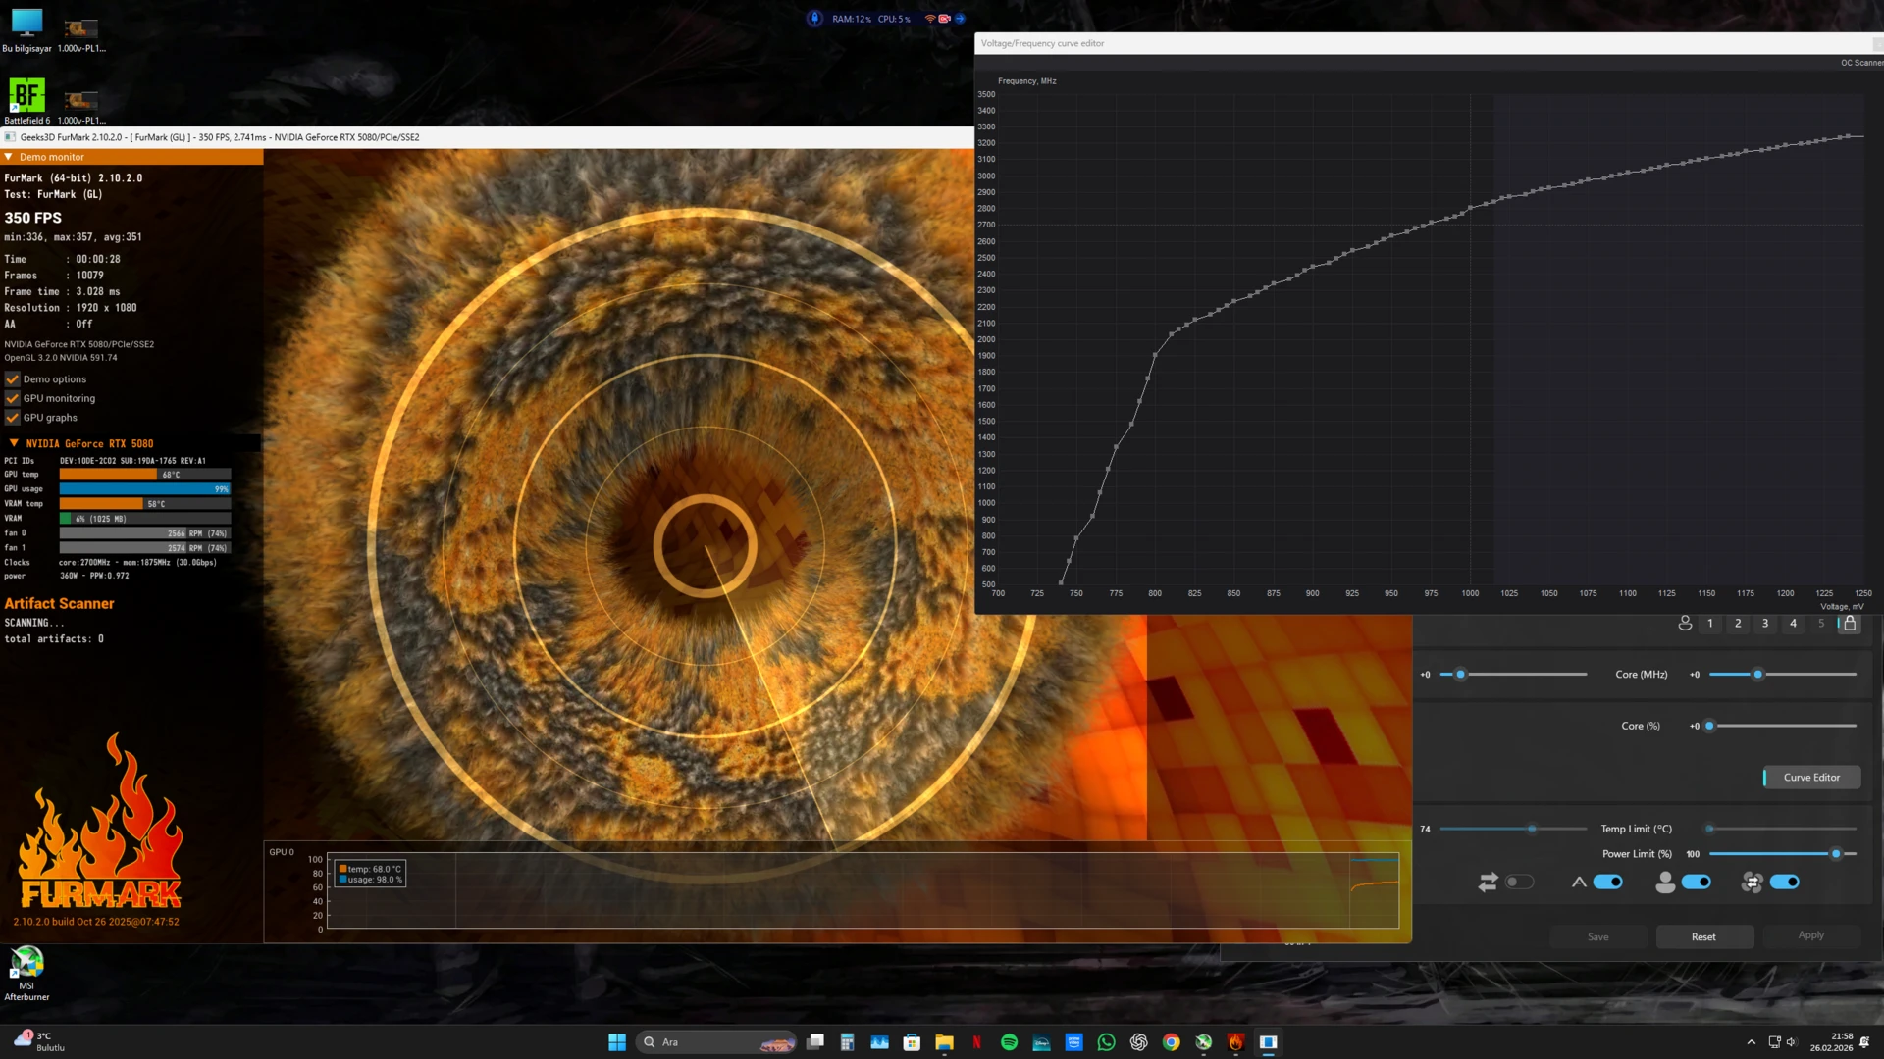Click the Power Limit slider handle
Viewport: 1884px width, 1059px height.
coord(1835,854)
